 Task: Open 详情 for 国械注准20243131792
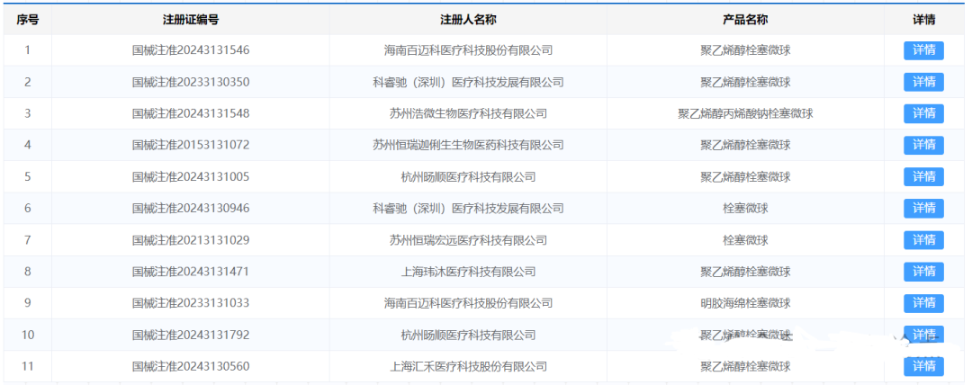(923, 335)
